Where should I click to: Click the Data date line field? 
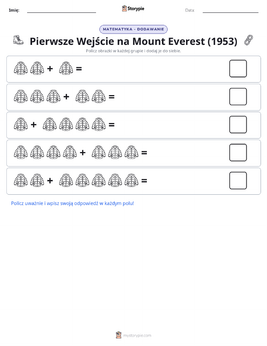click(230, 10)
